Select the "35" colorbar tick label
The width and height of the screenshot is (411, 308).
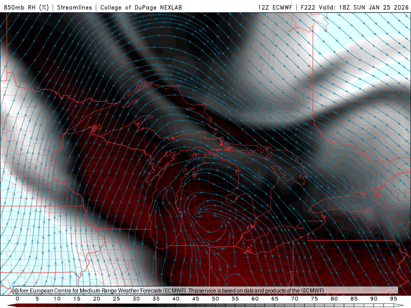(x=156, y=299)
